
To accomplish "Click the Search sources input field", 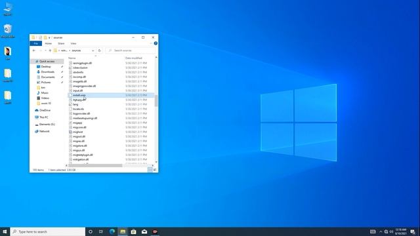I will point(131,50).
